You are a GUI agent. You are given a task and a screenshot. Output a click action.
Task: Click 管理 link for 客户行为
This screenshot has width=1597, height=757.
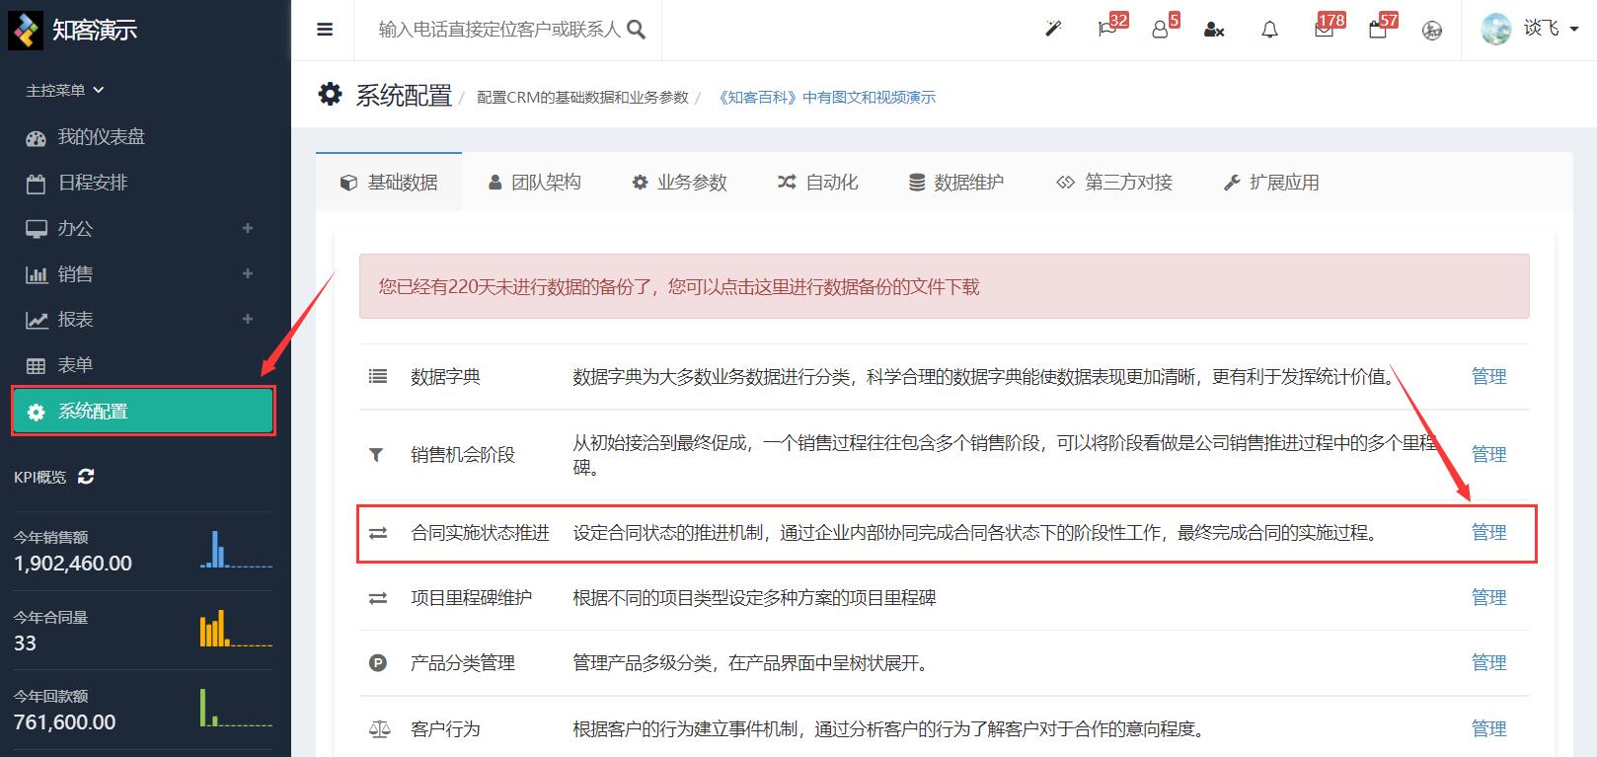(1488, 728)
